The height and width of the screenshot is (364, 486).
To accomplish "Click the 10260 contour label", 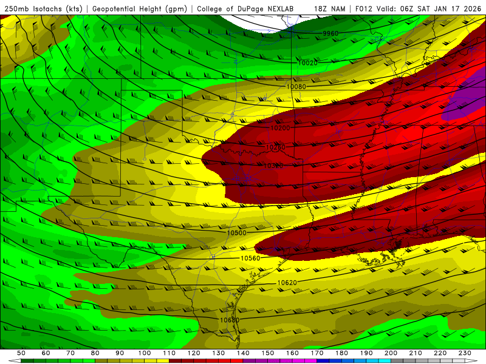I will [x=276, y=147].
